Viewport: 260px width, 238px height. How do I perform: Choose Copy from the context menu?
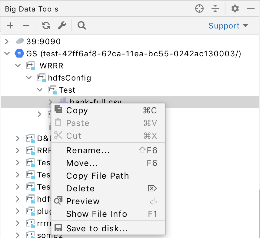77,111
